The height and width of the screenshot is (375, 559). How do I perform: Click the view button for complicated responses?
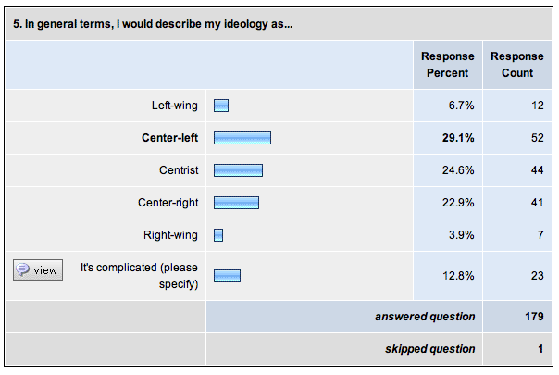(x=38, y=270)
